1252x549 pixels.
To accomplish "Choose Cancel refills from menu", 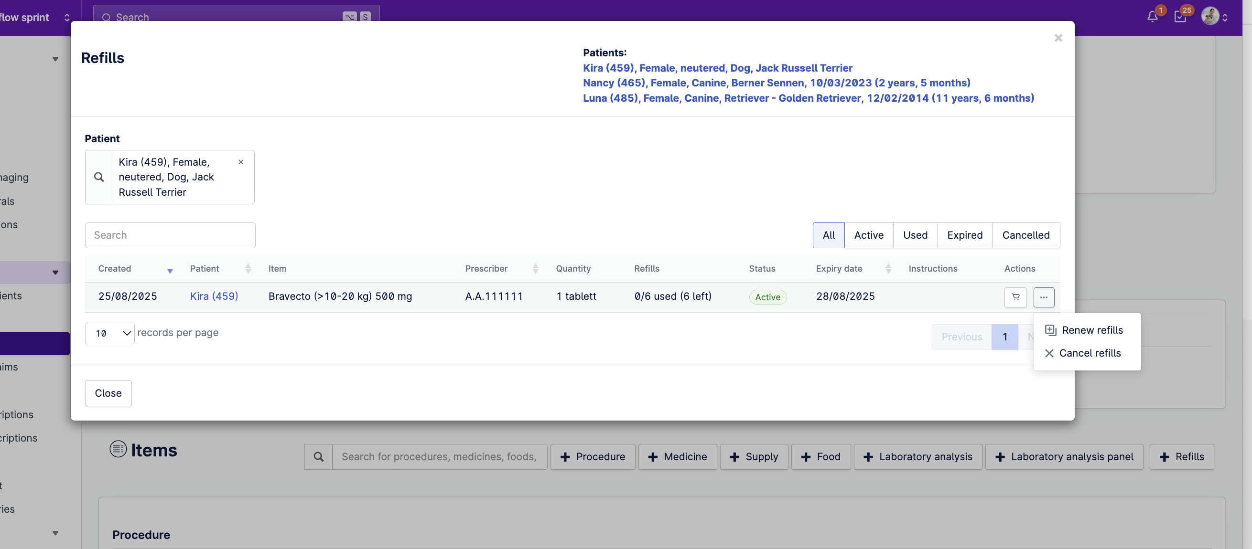I will click(x=1089, y=353).
